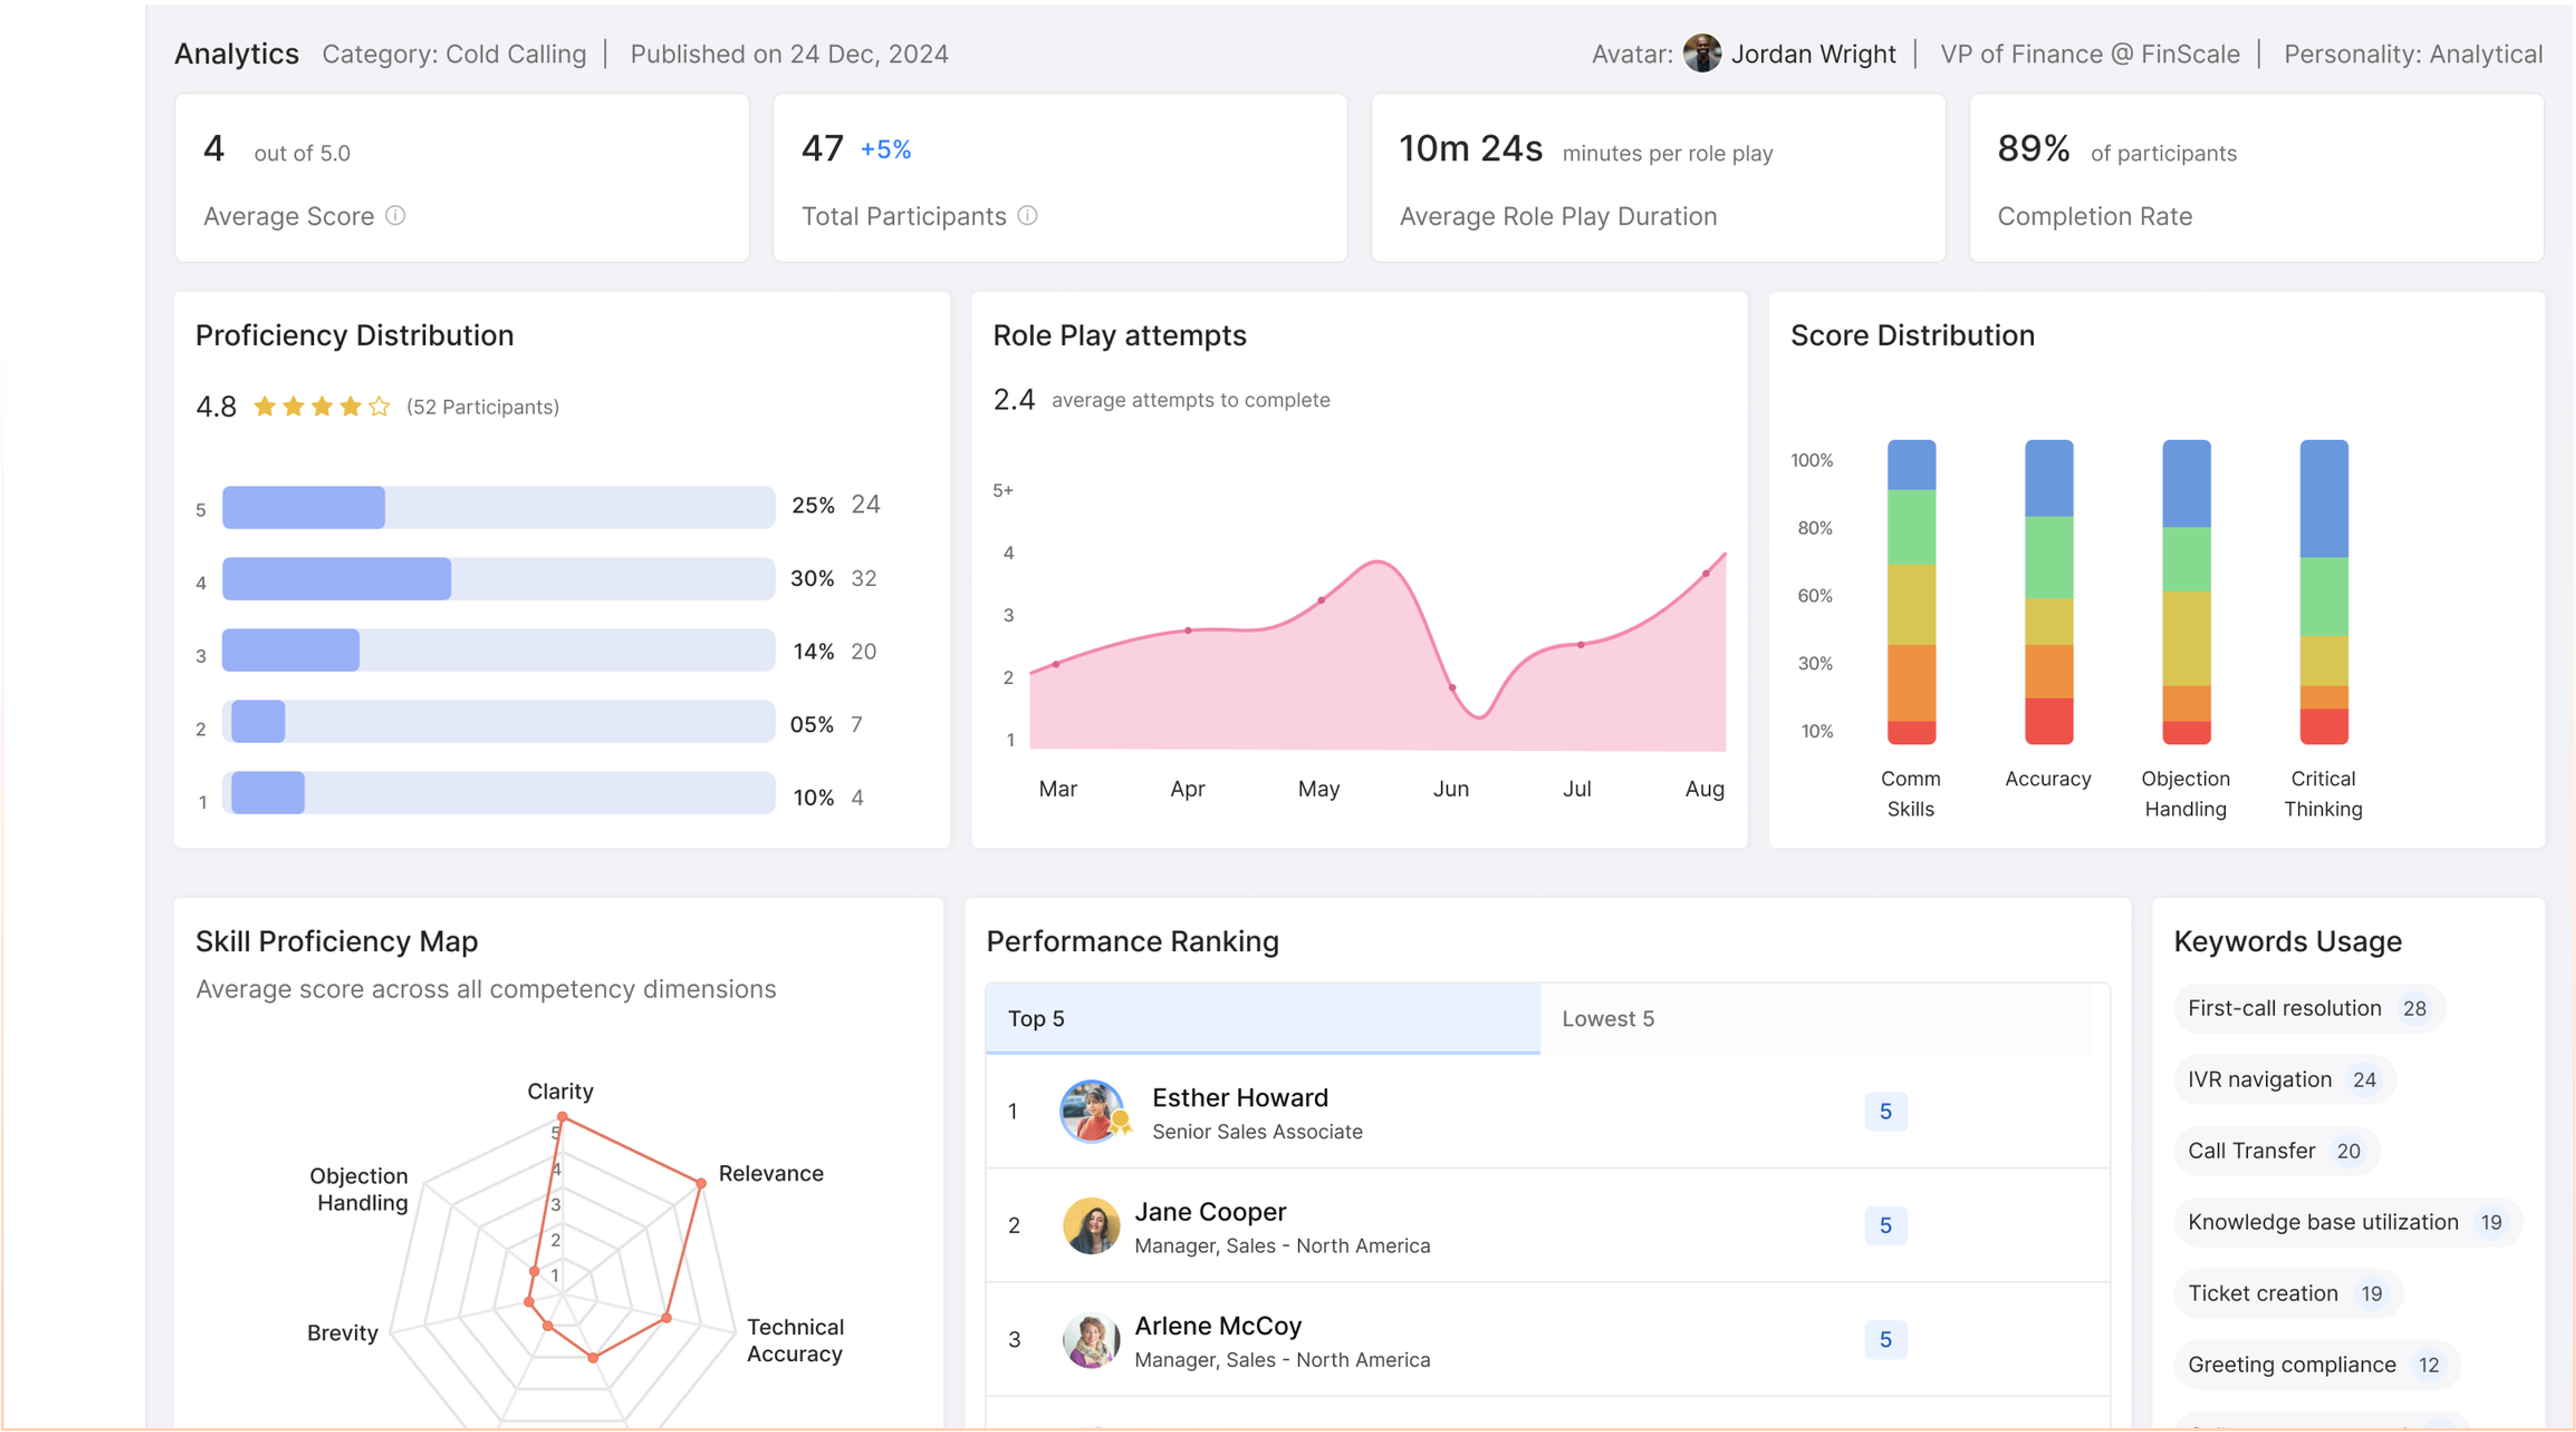Click the '2.4' average attempts value
This screenshot has height=1432, width=2576.
point(1014,399)
